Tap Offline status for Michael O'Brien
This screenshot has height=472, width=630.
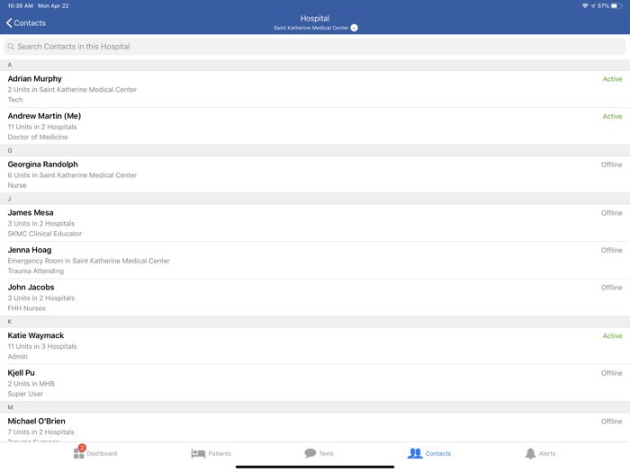point(611,422)
